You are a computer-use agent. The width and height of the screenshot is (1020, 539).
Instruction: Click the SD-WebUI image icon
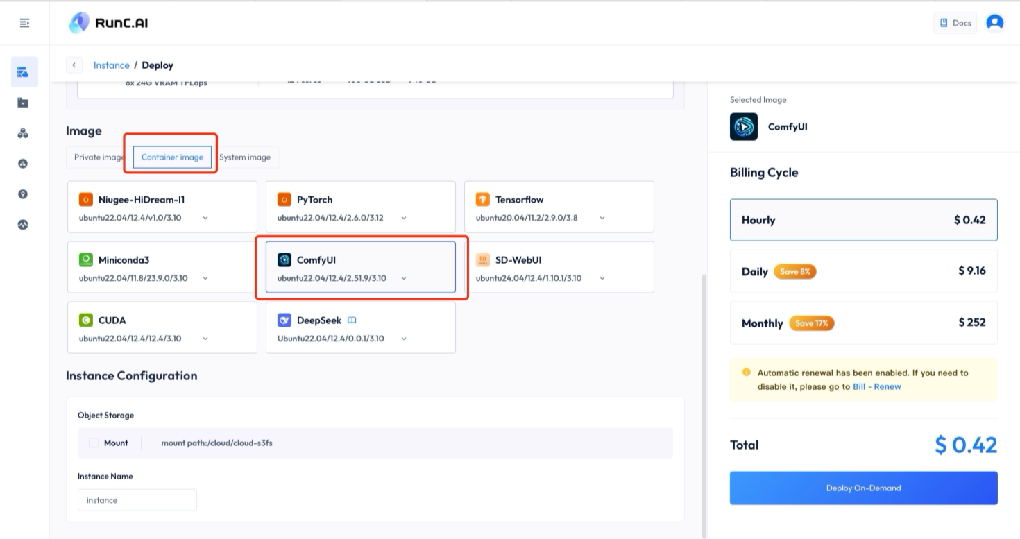[x=482, y=260]
